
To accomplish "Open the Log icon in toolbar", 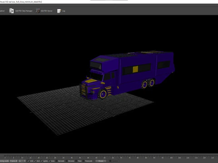I will [x=59, y=11].
